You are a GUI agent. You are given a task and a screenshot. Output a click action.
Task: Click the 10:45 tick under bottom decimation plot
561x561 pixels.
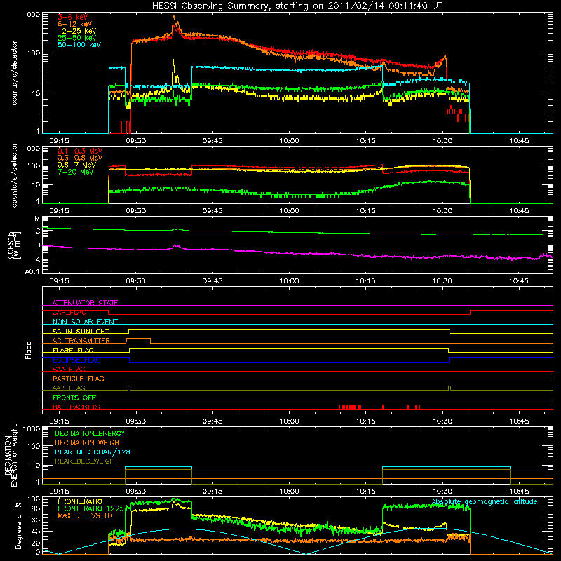coord(519,492)
